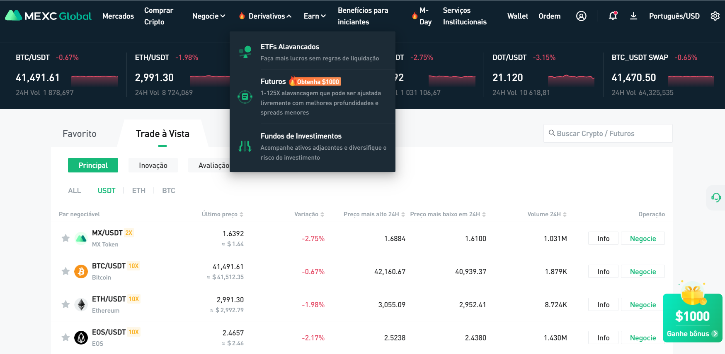Image resolution: width=725 pixels, height=354 pixels.
Task: Click the Fundos de Investimentos icon
Action: pyautogui.click(x=245, y=146)
